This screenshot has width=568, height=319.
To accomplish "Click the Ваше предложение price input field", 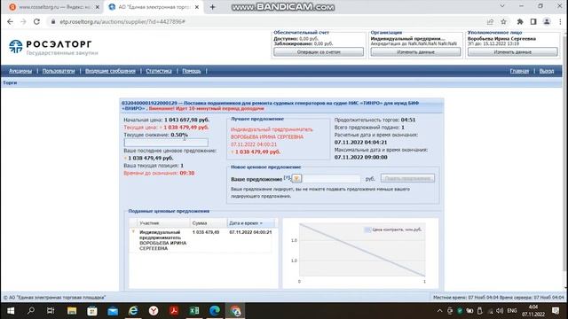I will click(331, 179).
